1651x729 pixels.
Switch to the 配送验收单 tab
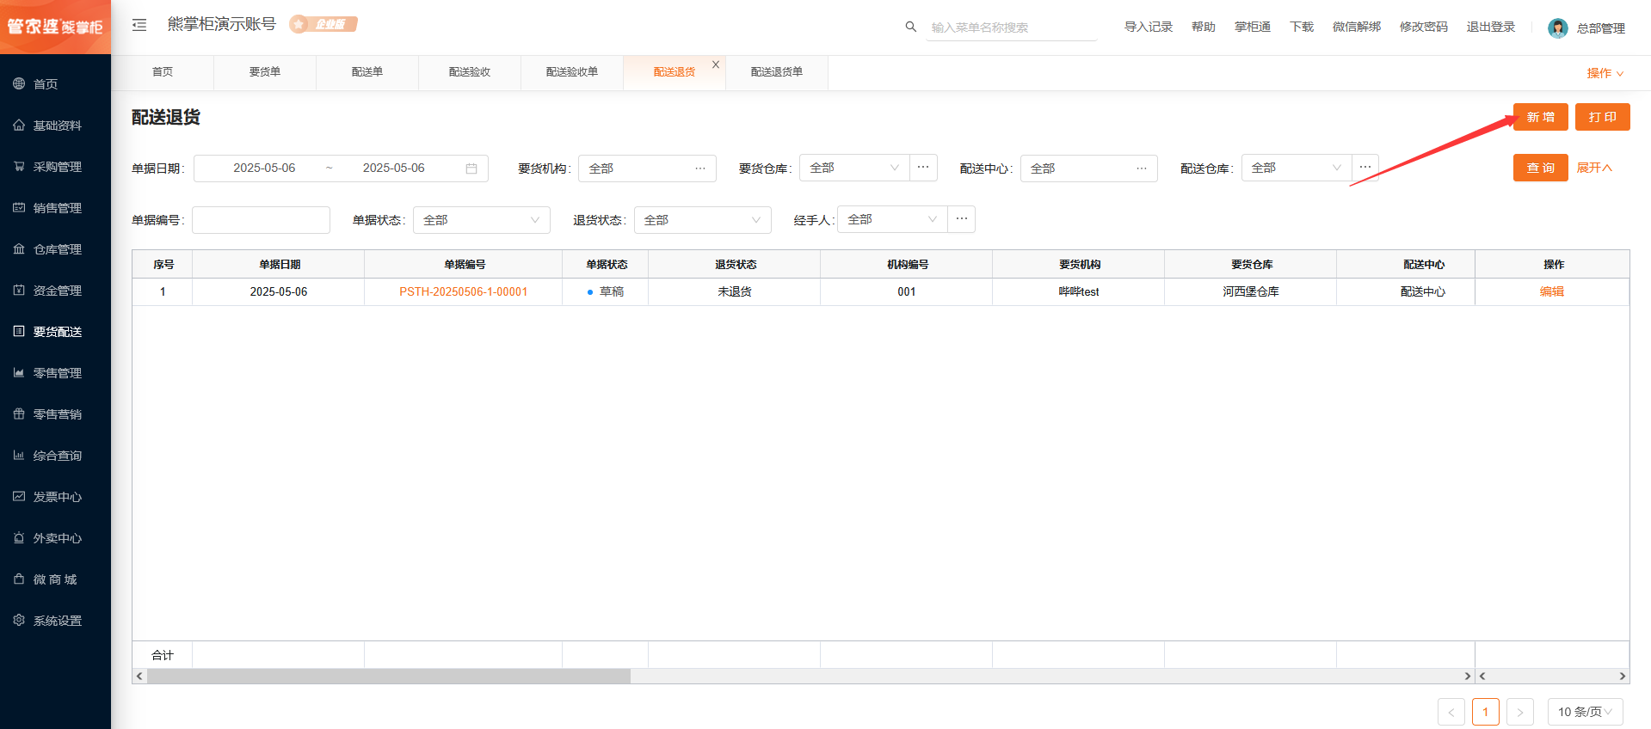[x=571, y=72]
